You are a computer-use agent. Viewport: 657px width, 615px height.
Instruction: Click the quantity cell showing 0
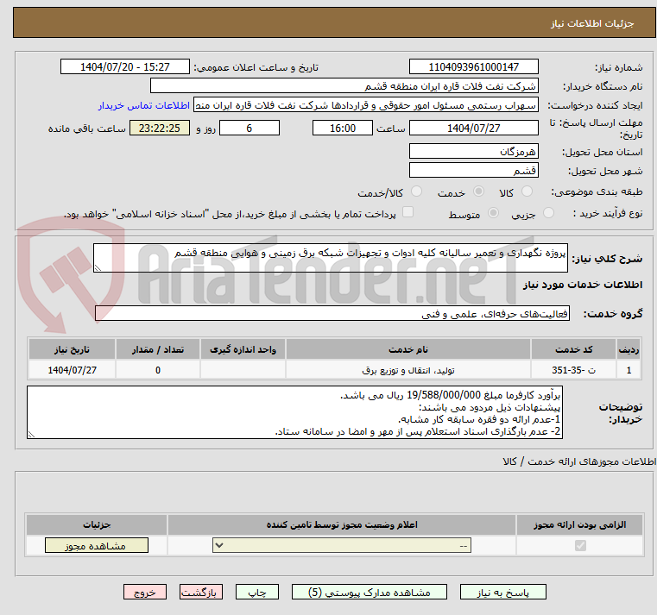tap(158, 370)
